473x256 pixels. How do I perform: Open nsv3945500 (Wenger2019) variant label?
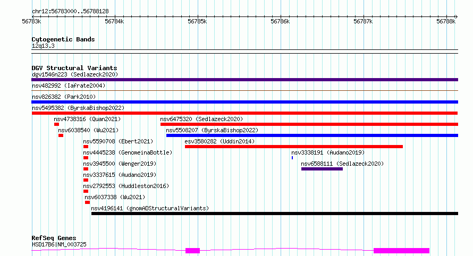tap(120, 164)
